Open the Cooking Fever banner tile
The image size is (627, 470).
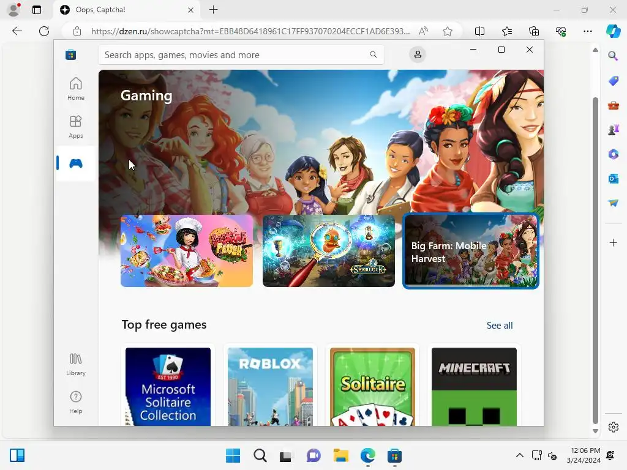click(187, 251)
